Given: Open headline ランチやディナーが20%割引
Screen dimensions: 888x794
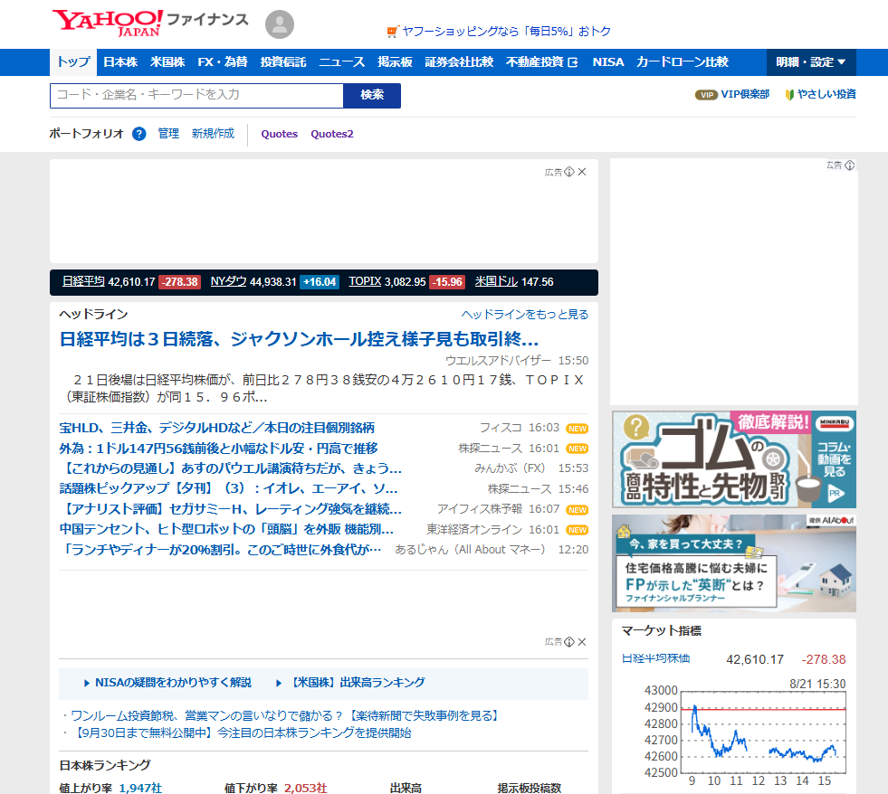Looking at the screenshot, I should click(x=221, y=550).
